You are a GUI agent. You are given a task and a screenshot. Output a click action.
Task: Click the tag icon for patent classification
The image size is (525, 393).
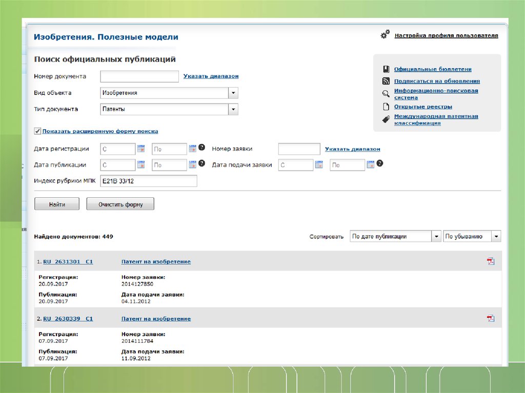point(386,119)
